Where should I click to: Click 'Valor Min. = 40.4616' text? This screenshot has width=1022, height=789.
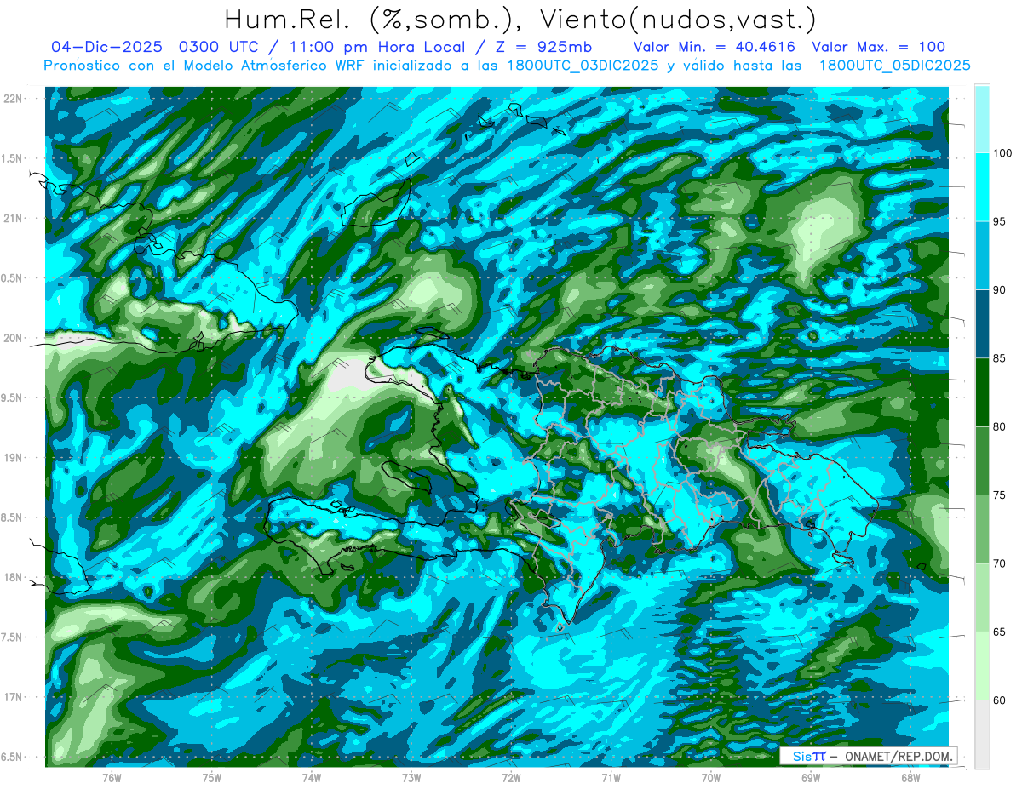(715, 47)
